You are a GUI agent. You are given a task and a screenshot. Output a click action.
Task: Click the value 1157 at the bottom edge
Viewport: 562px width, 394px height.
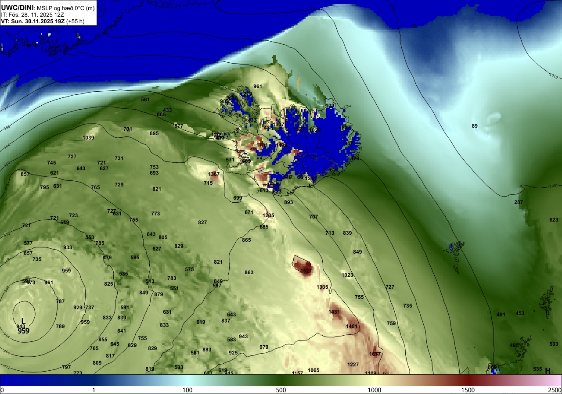[297, 373]
